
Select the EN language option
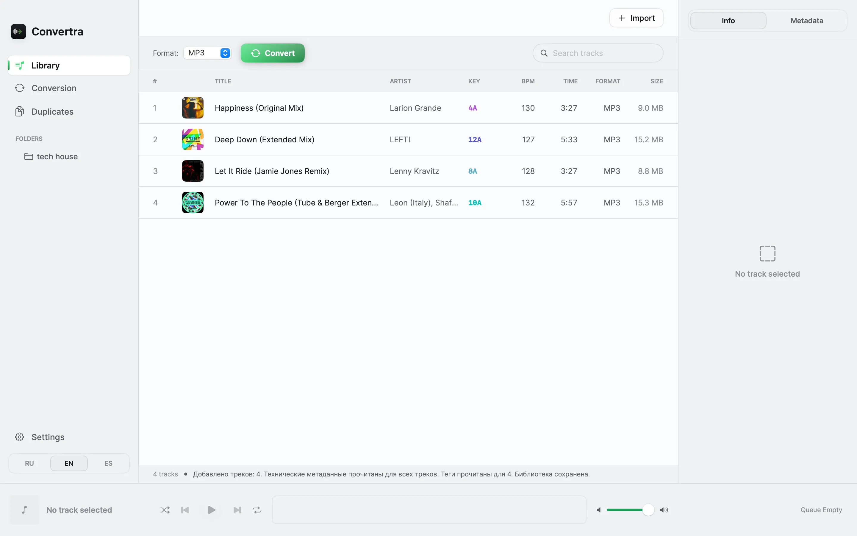pyautogui.click(x=69, y=463)
